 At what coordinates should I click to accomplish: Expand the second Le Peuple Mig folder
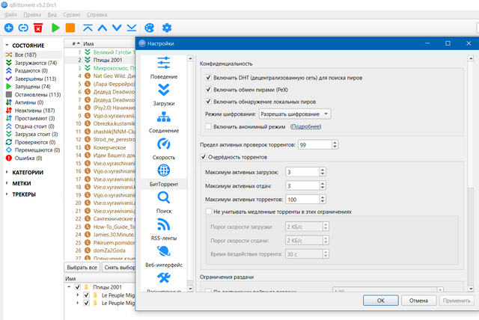point(78,303)
